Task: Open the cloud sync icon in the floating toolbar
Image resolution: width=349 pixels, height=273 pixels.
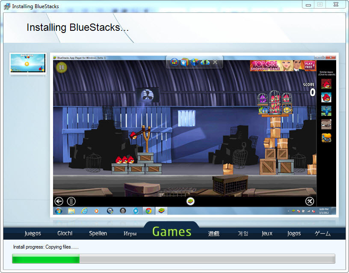Action: (205, 62)
